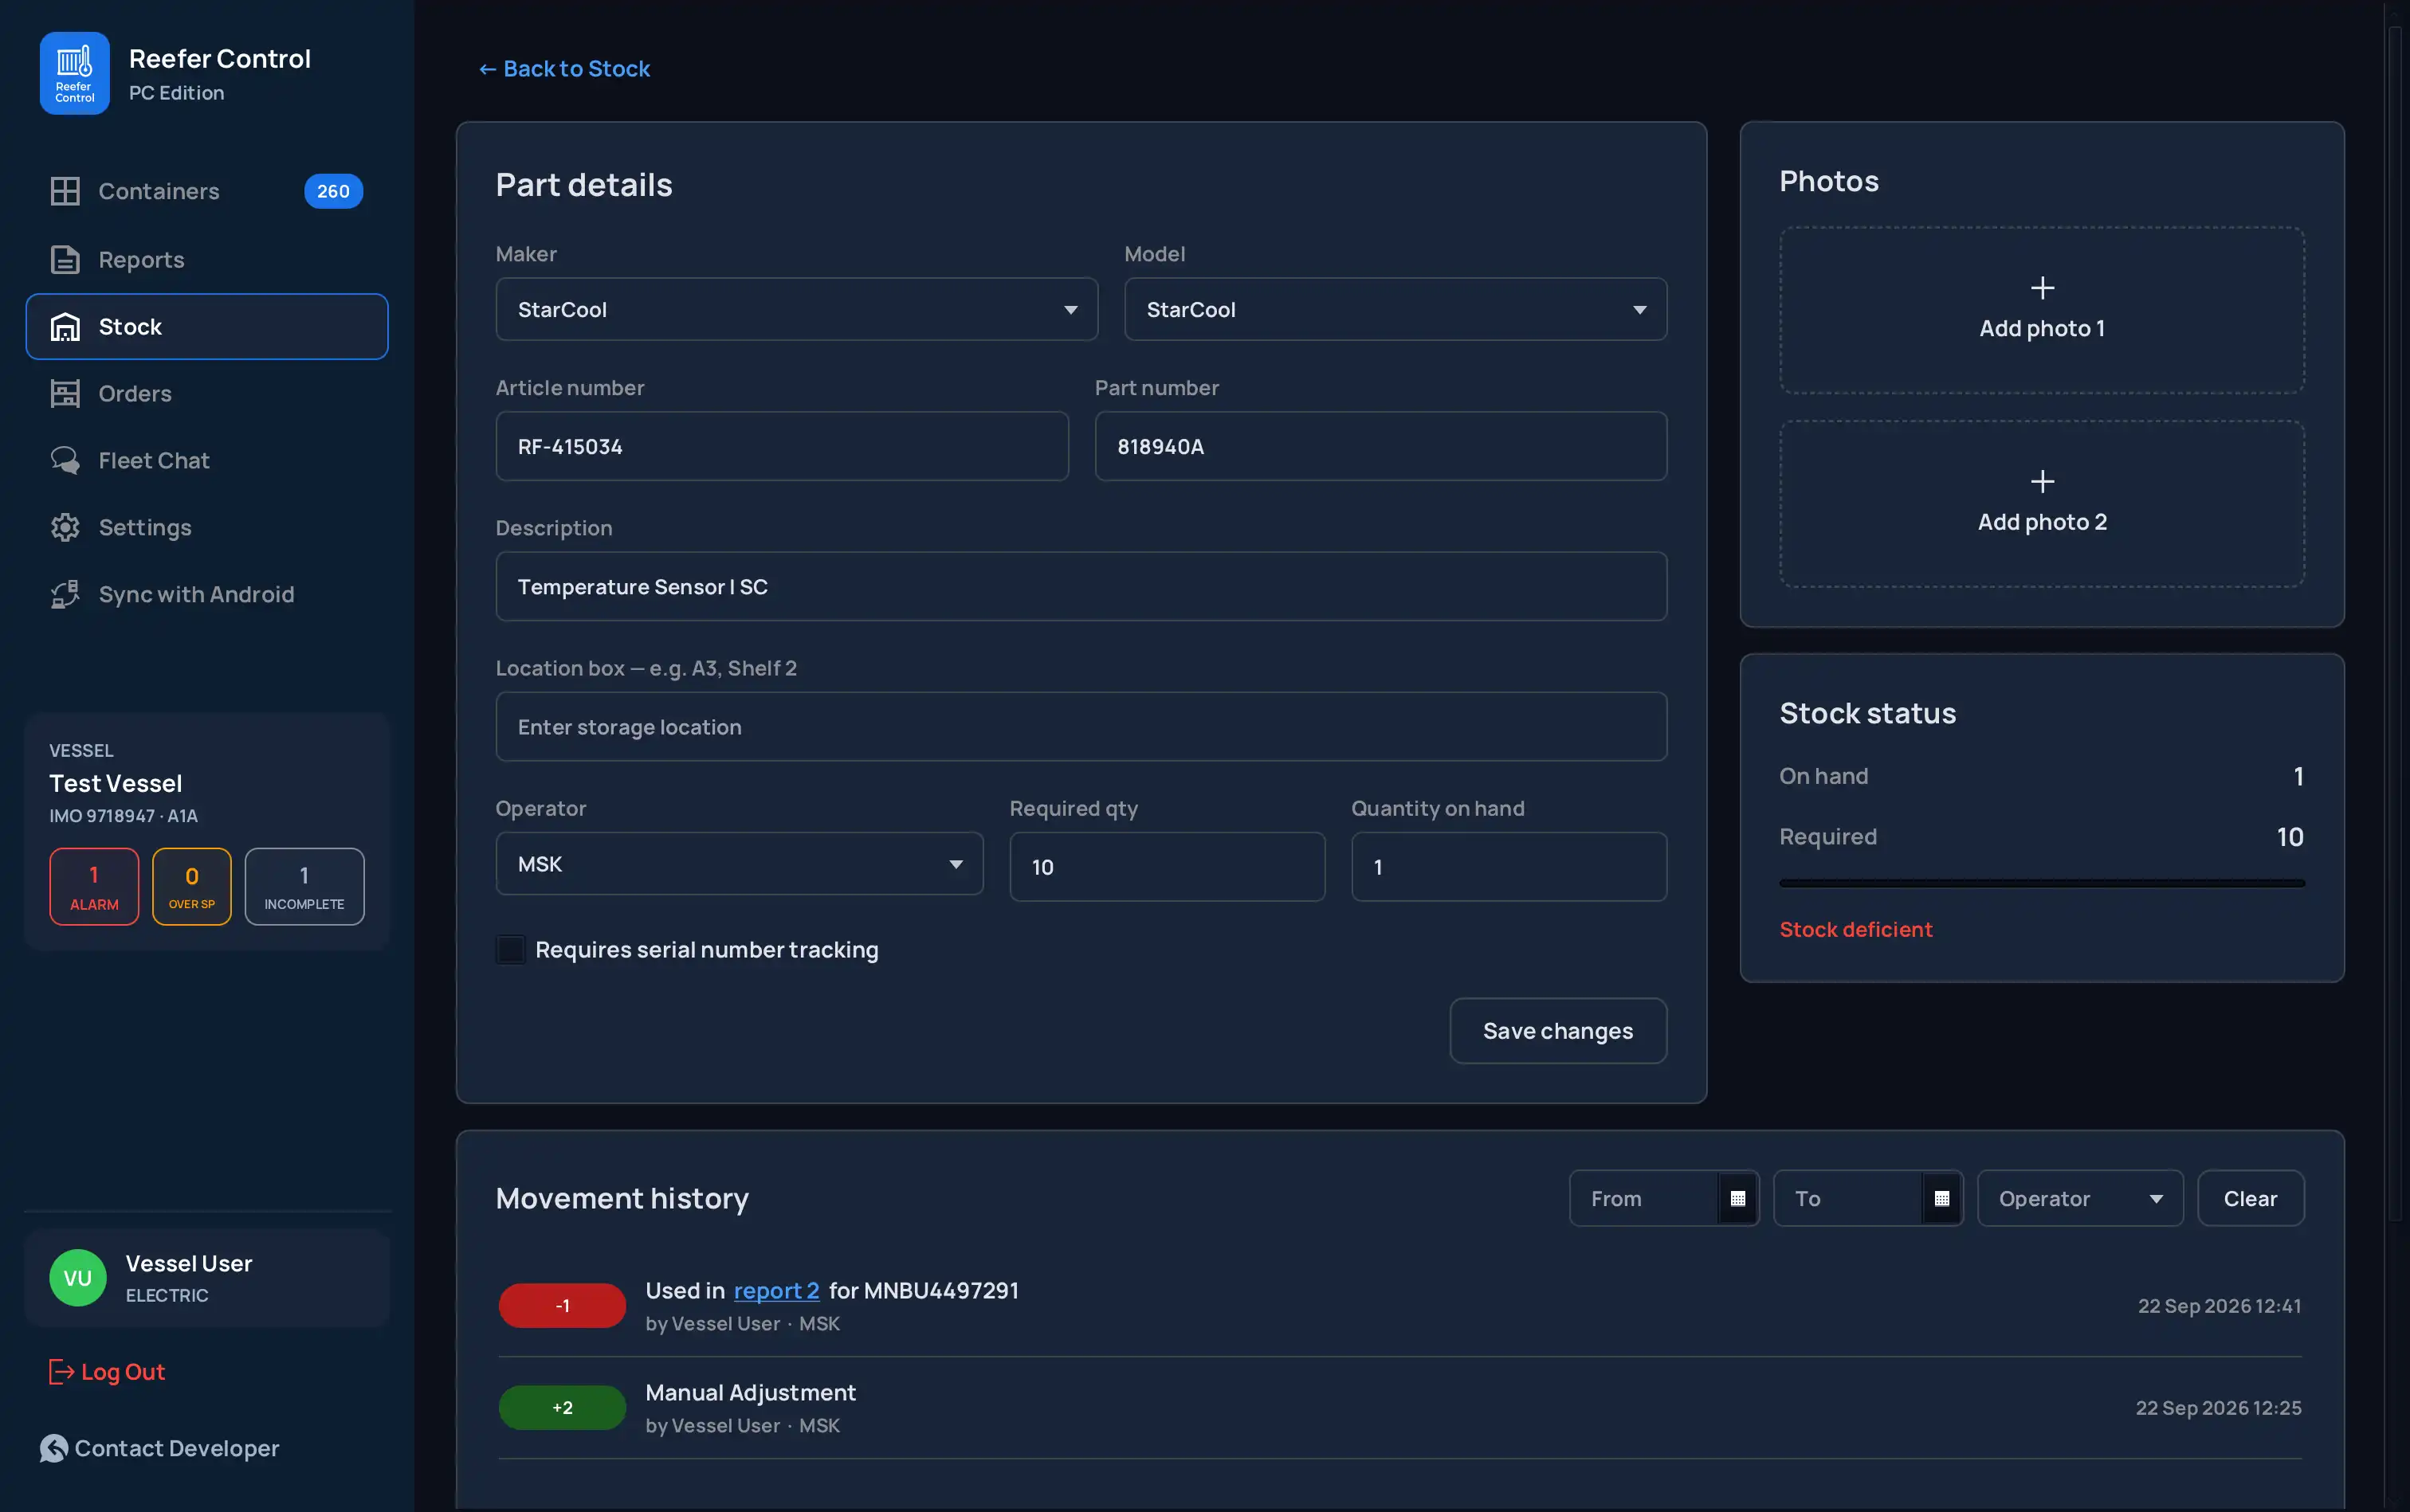Open Containers in the sidebar
Image resolution: width=2410 pixels, height=1512 pixels.
(x=207, y=191)
